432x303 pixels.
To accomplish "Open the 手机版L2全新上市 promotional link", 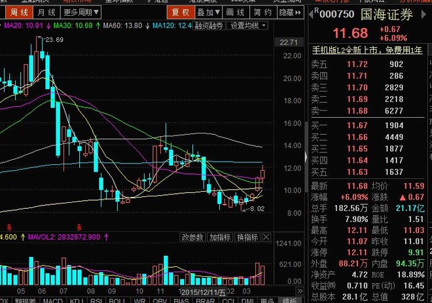I will pos(367,50).
